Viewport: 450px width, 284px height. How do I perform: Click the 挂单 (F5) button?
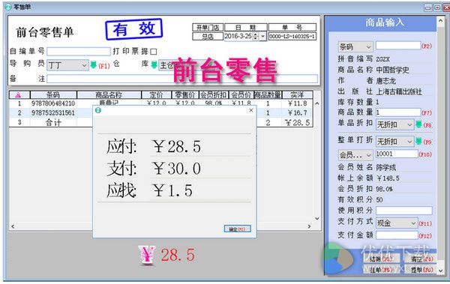click(381, 269)
